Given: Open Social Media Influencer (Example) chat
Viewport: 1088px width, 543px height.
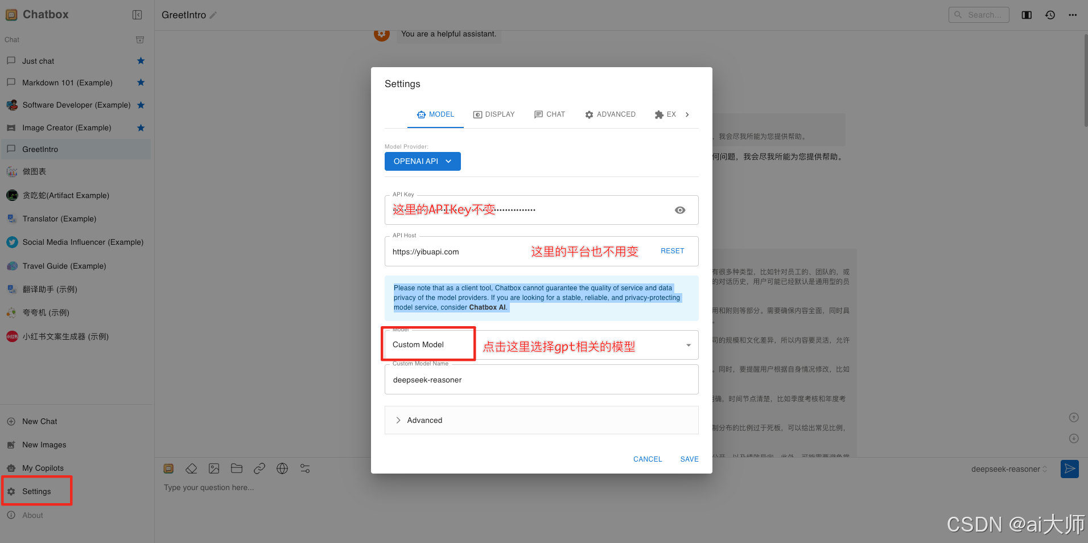Looking at the screenshot, I should pos(76,242).
